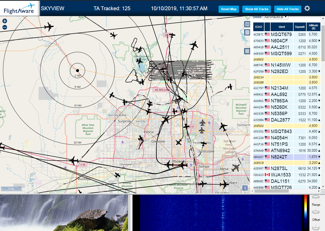The image size is (325, 231).
Task: Select the gray aircraft near Mesa
Action: pyautogui.click(x=236, y=168)
